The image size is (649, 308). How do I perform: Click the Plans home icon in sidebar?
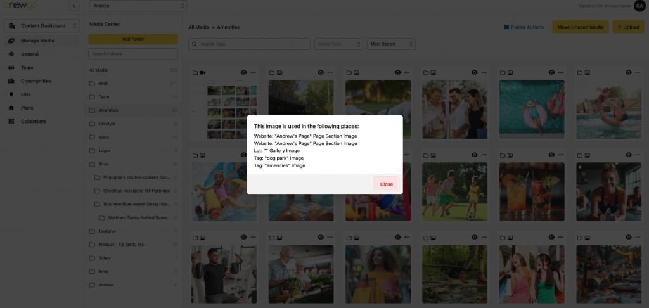point(11,108)
